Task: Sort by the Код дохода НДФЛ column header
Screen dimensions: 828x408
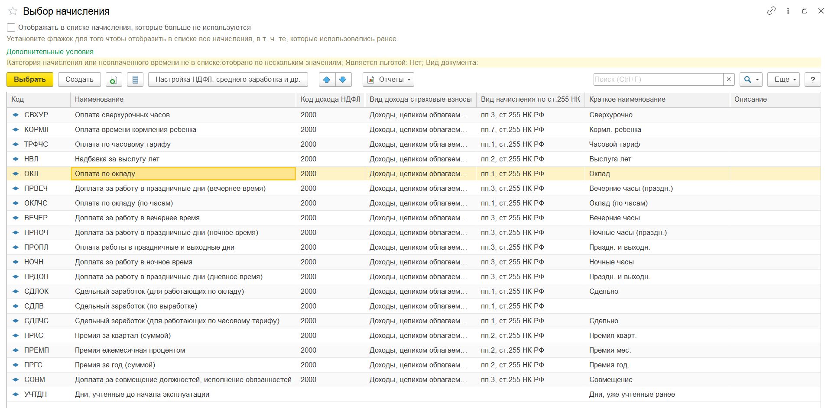Action: click(x=330, y=100)
